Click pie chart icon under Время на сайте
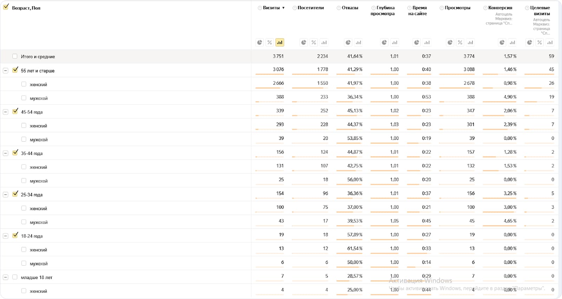Image resolution: width=562 pixels, height=299 pixels. pos(417,43)
